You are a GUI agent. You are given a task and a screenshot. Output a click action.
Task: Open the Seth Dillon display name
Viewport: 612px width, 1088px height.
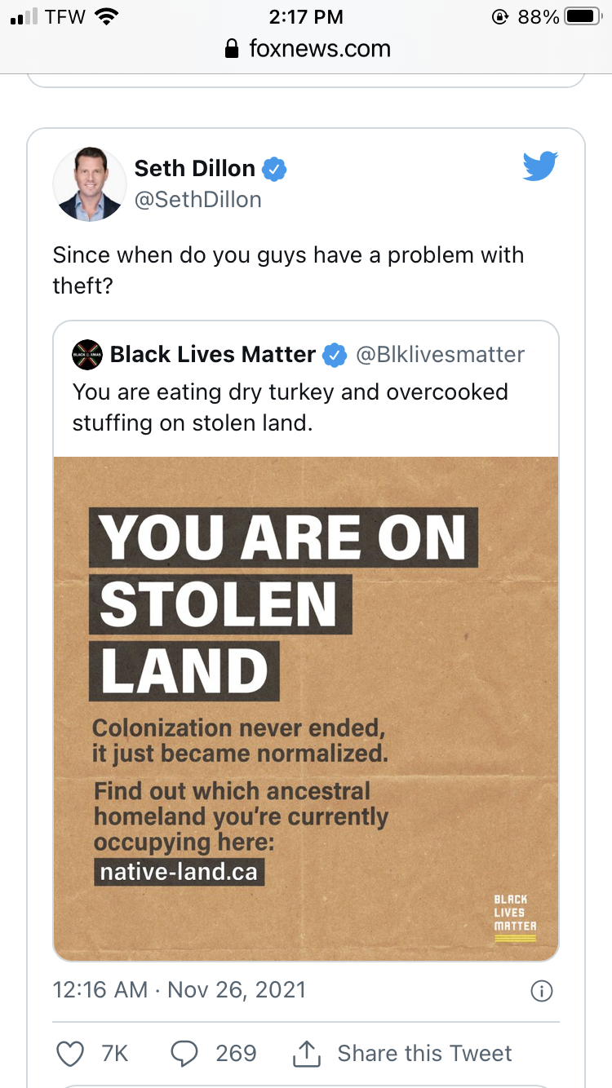(194, 169)
